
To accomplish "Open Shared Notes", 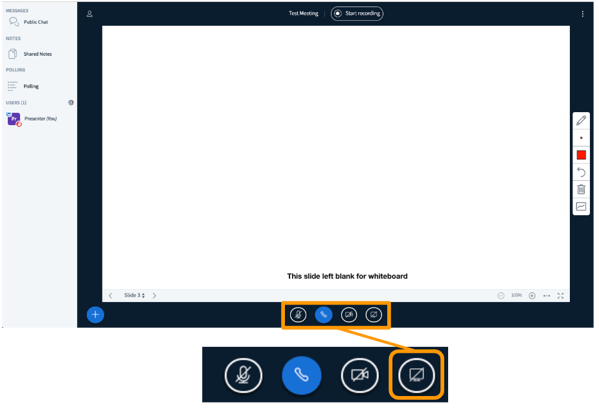I will tap(38, 54).
